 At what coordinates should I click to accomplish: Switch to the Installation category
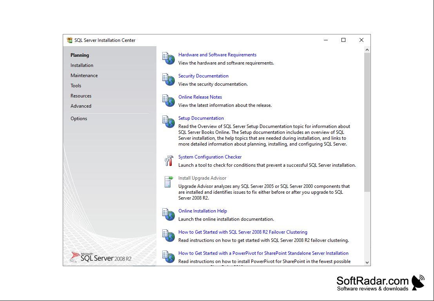coord(82,65)
